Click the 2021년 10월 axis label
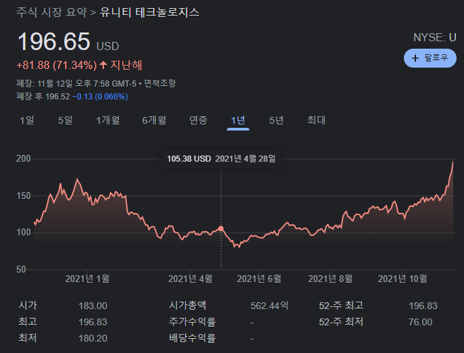The width and height of the screenshot is (464, 353). 403,279
